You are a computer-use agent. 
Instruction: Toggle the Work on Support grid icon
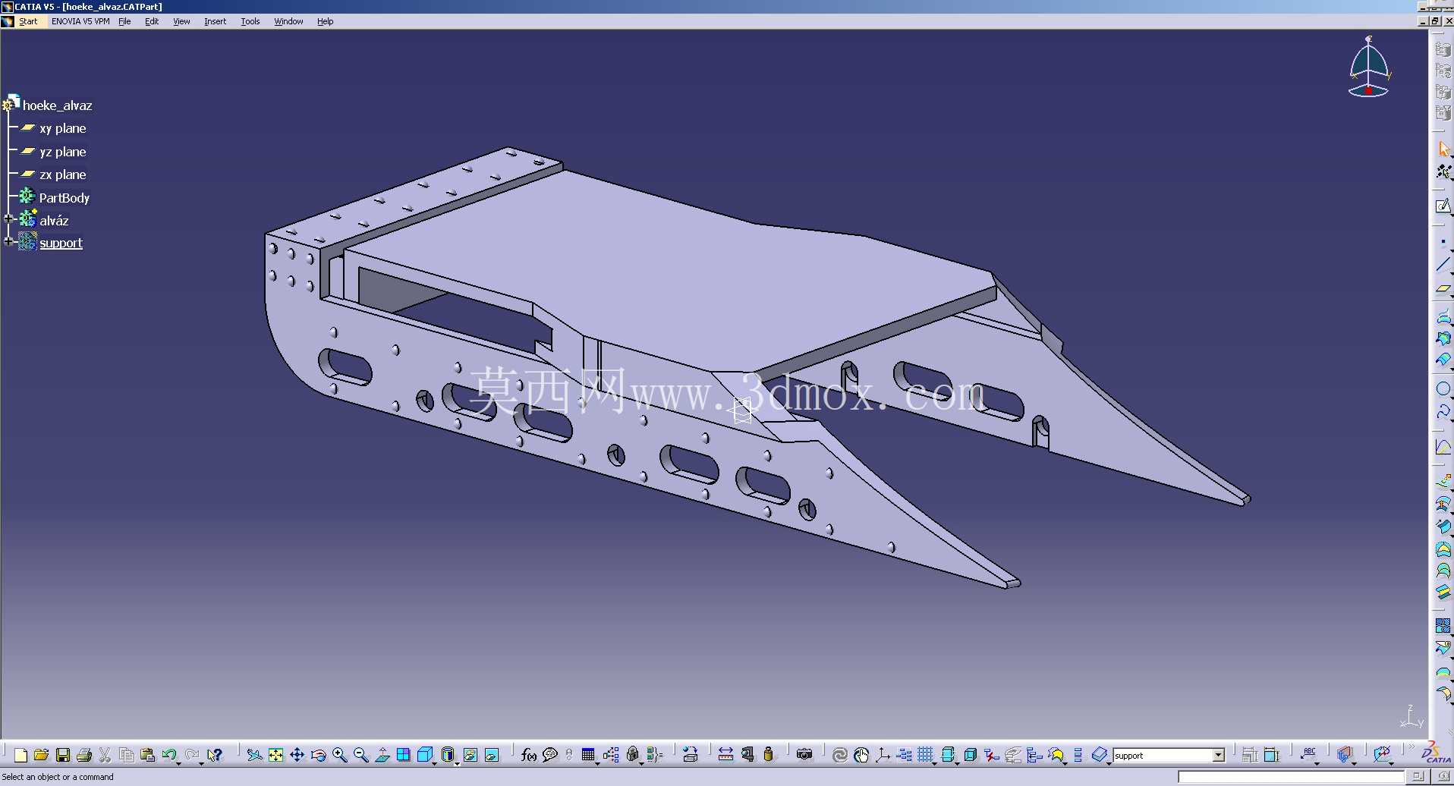tap(925, 755)
